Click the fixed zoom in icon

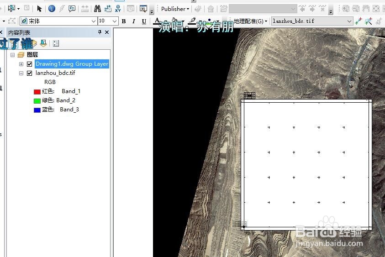[346, 9]
